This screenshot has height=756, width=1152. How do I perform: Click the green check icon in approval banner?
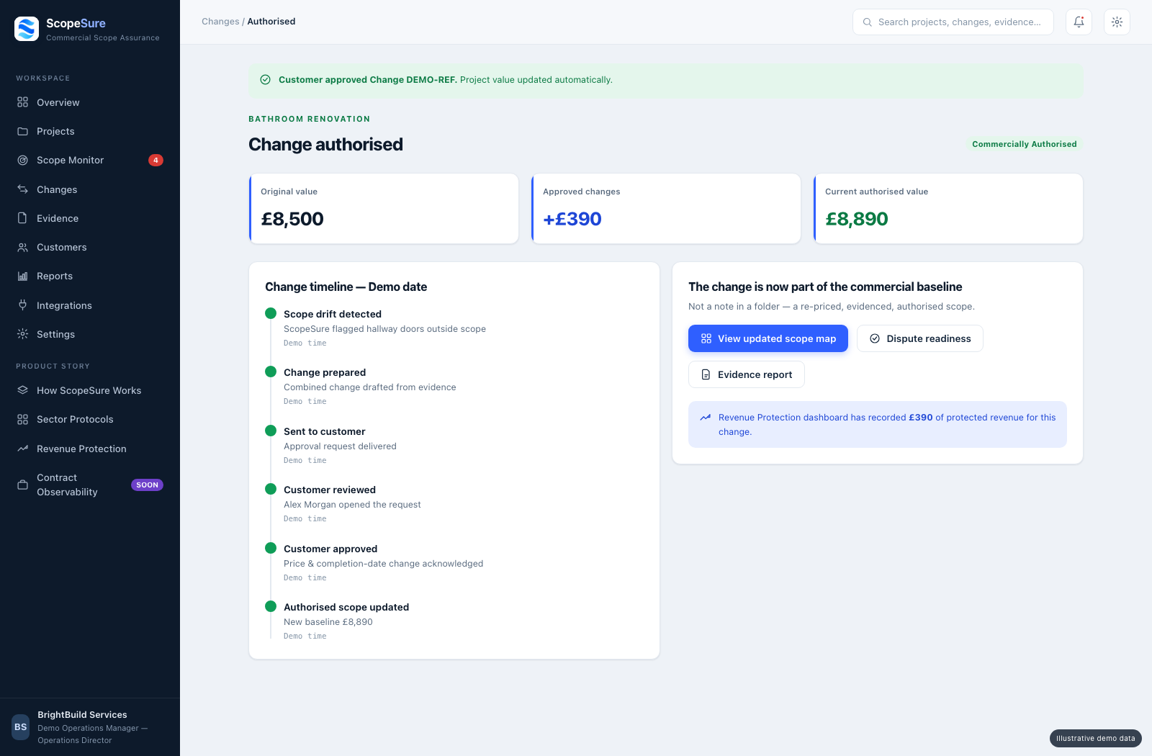click(265, 80)
